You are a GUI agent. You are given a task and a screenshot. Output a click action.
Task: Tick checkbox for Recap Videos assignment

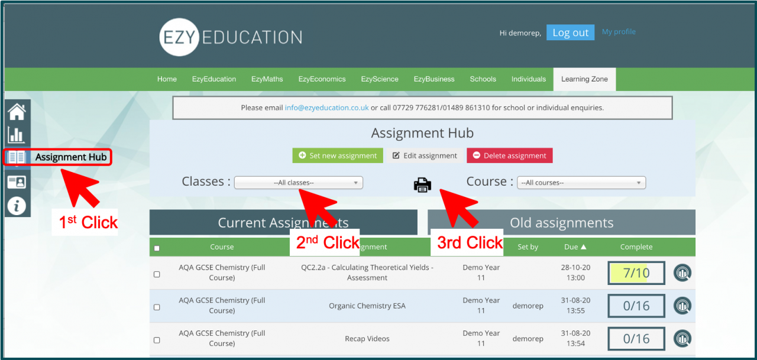(157, 340)
